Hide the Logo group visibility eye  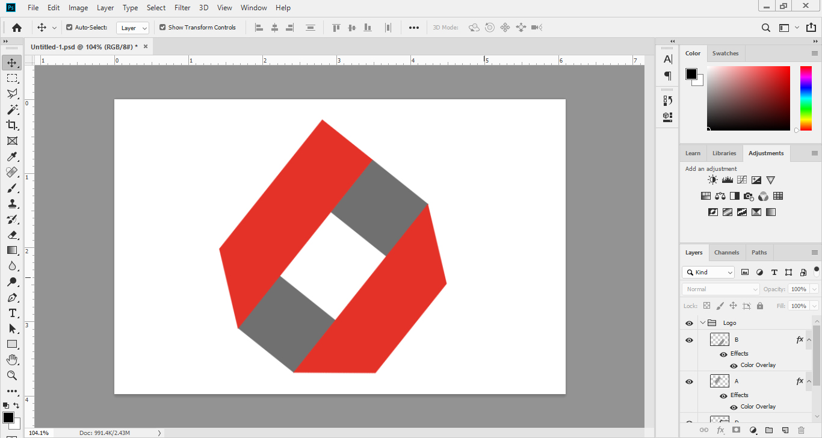(x=690, y=323)
